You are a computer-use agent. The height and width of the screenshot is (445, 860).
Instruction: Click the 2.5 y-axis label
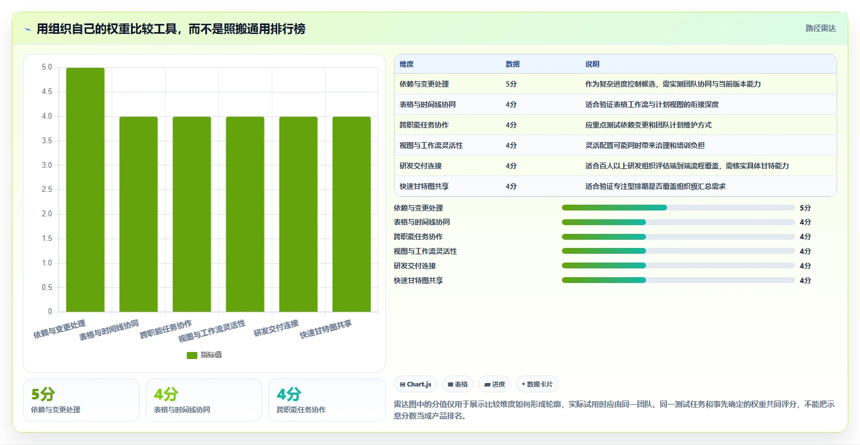pyautogui.click(x=47, y=190)
